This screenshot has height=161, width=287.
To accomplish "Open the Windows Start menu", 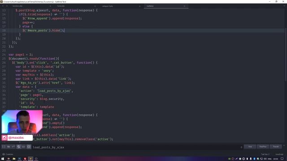I will tap(3, 159).
